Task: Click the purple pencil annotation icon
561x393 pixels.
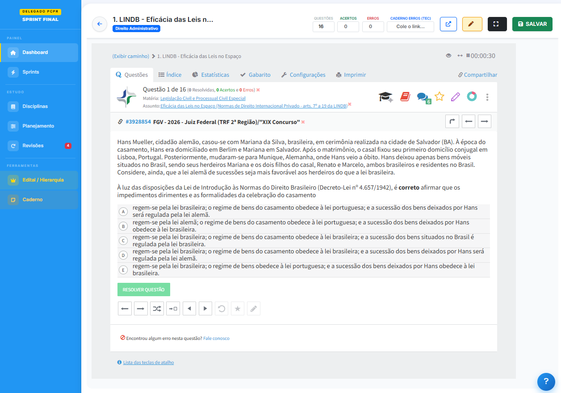Action: tap(455, 96)
